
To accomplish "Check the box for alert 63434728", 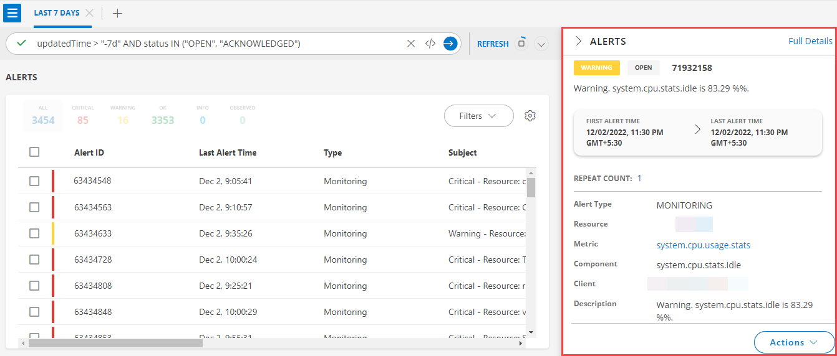I will (34, 260).
